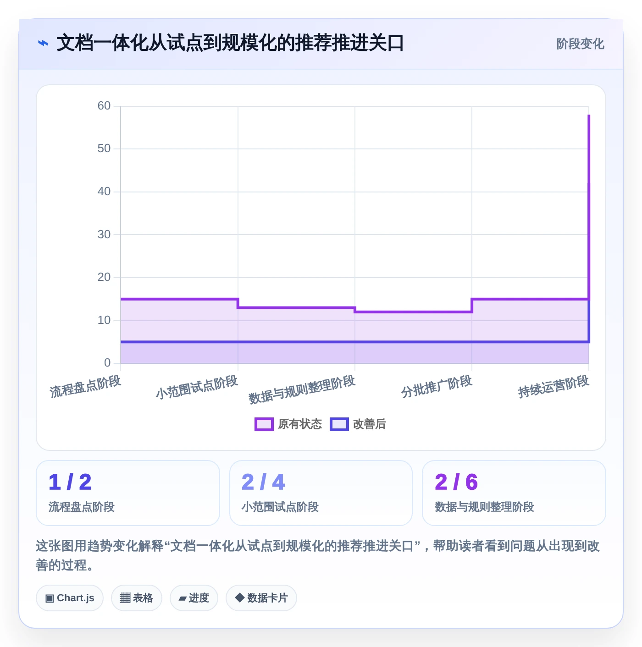Click the chart title 文档一体化从试点到规模化的推荐推进关口
This screenshot has width=642, height=647.
(x=230, y=44)
